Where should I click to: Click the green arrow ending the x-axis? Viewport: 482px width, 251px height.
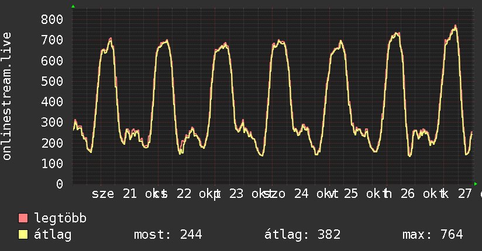pyautogui.click(x=476, y=184)
